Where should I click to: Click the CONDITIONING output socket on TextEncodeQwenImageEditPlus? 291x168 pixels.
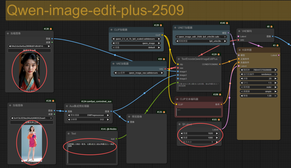(220, 64)
